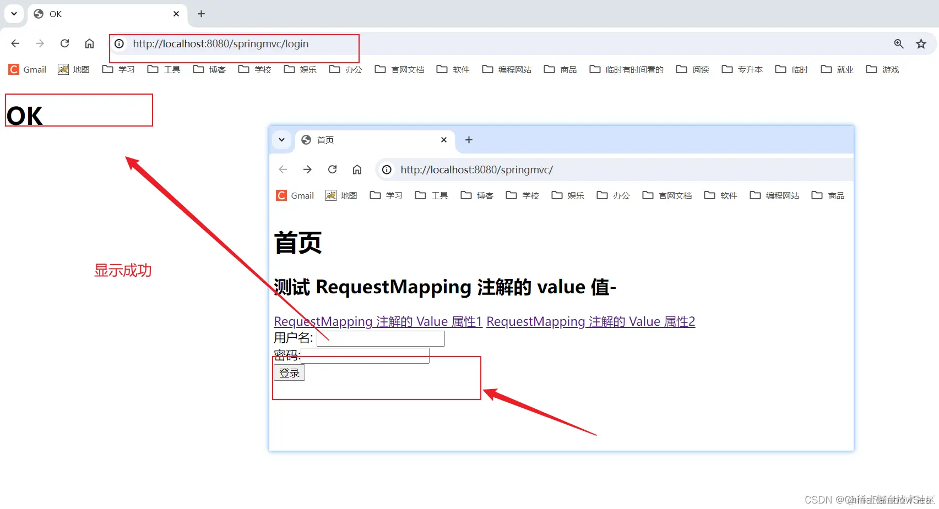
Task: Click the site info icon in the 首页 window
Action: 387,169
